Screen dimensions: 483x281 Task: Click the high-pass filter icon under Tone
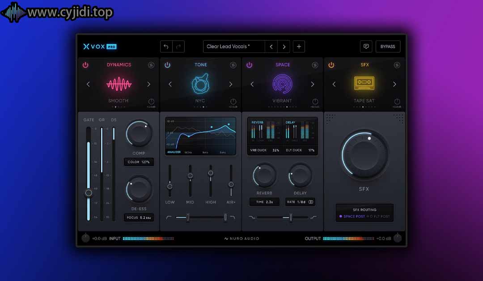pos(169,217)
